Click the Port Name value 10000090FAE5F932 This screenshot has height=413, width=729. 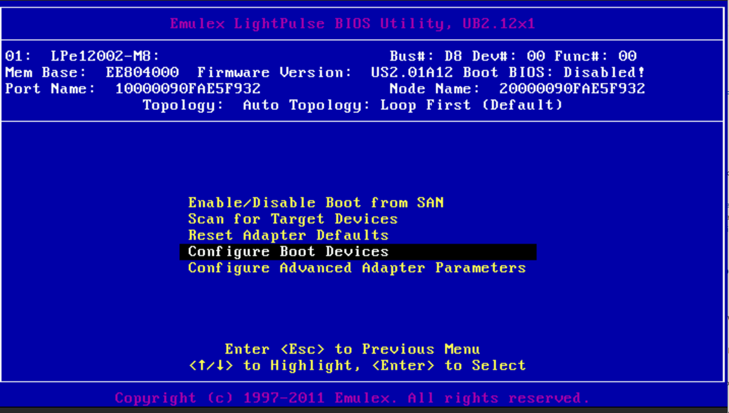188,89
